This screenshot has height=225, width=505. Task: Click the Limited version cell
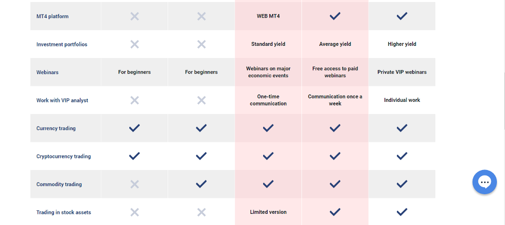268,212
